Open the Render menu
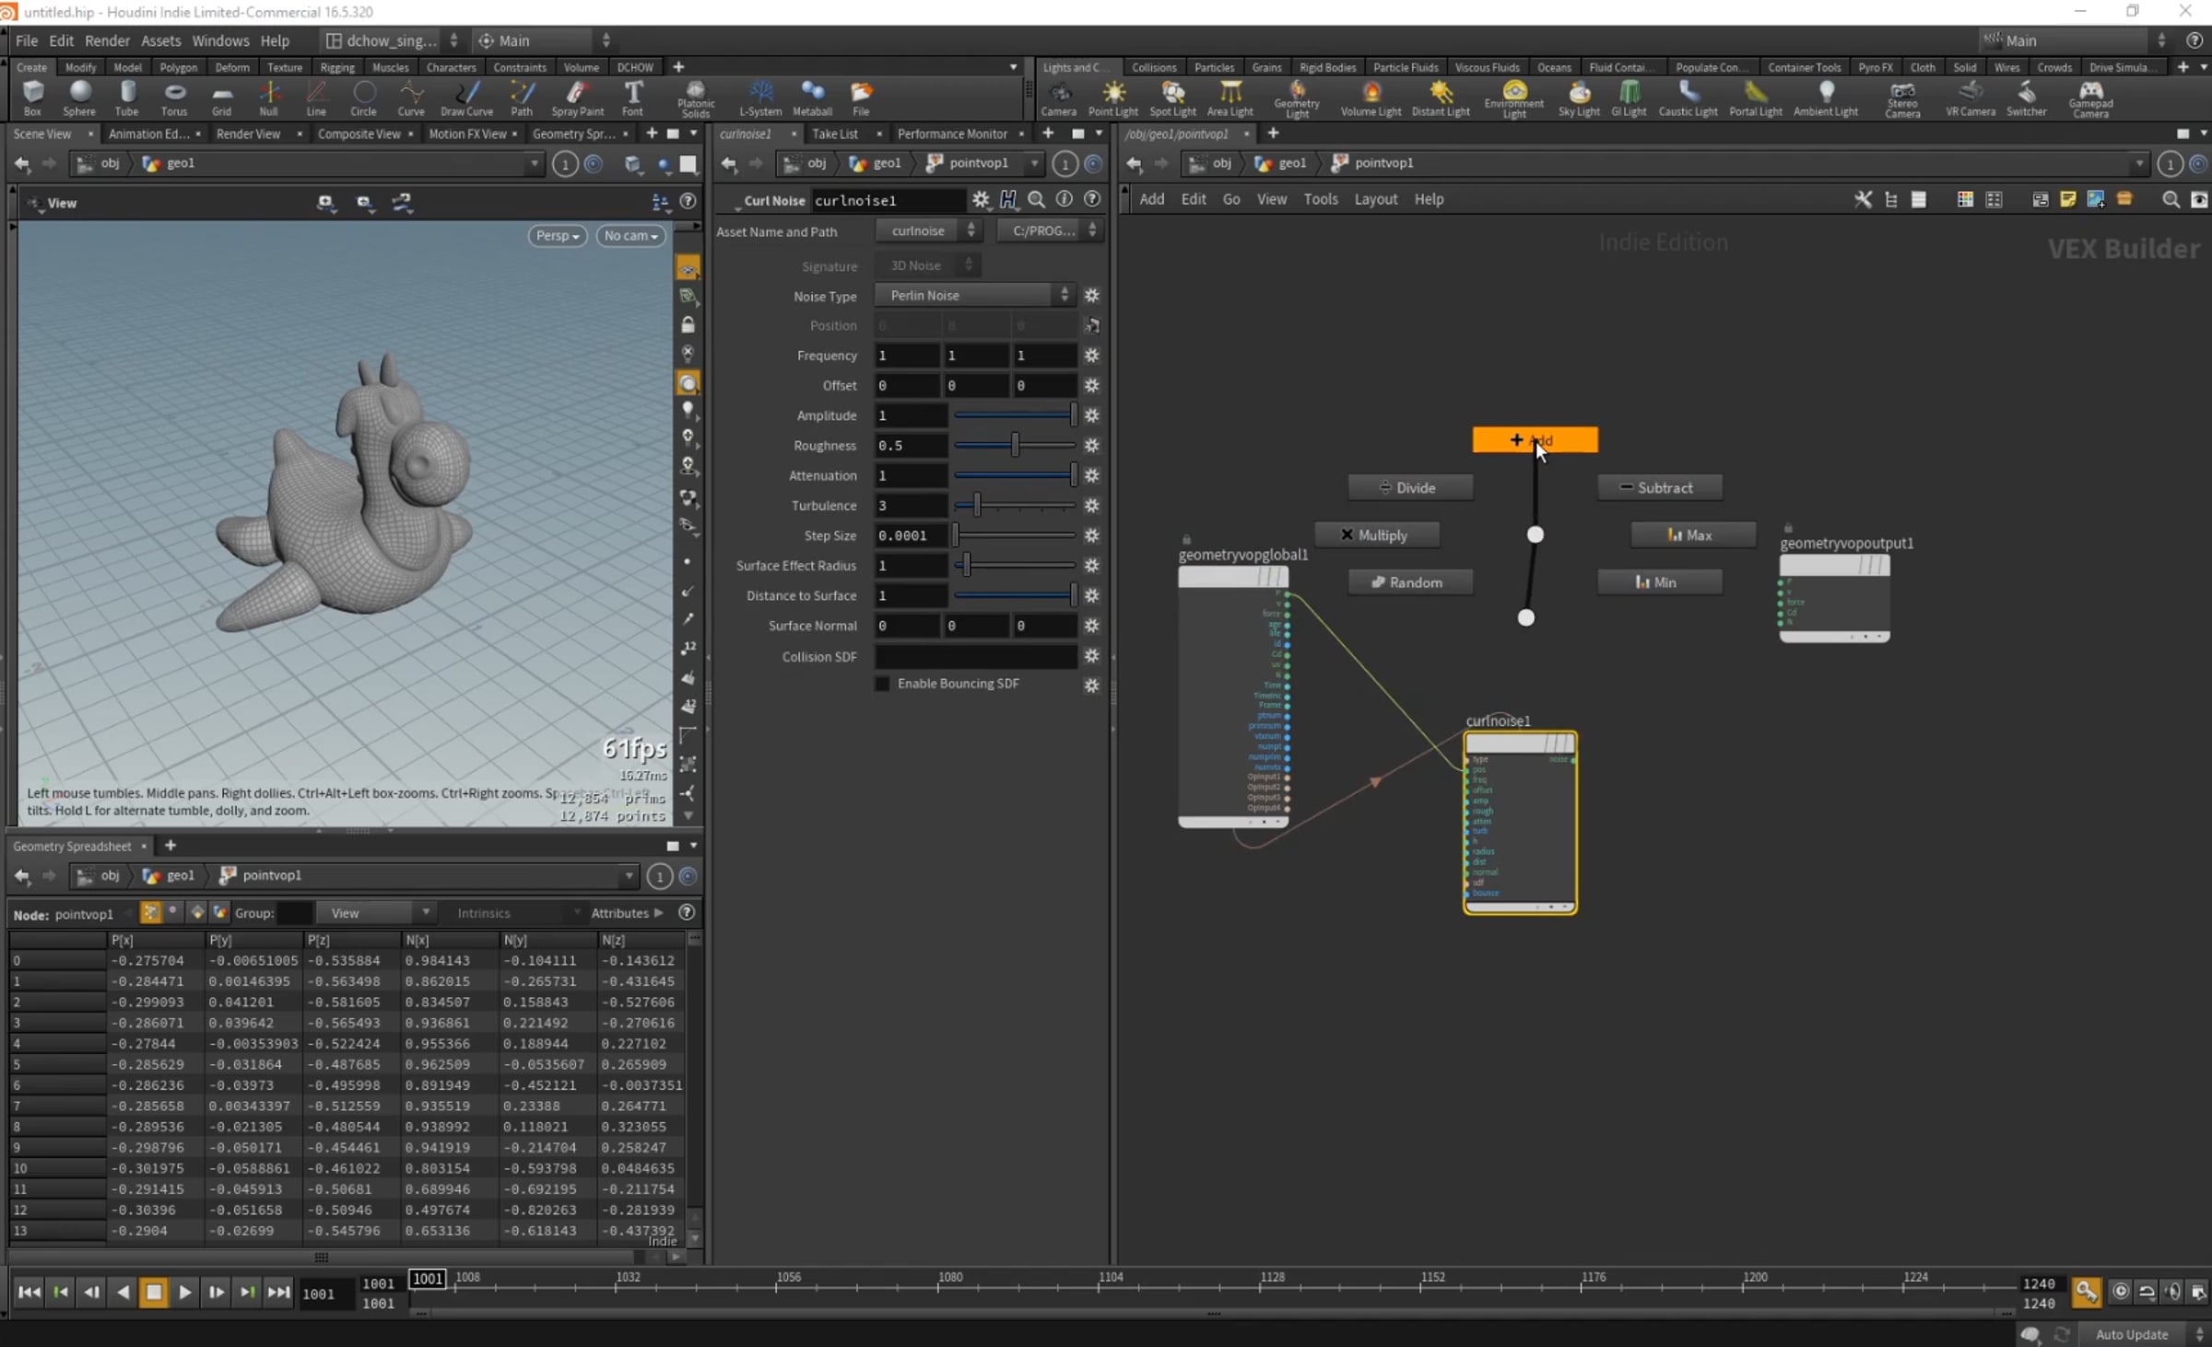2212x1347 pixels. point(107,41)
